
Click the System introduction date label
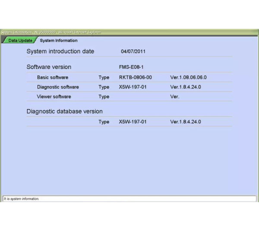click(60, 51)
